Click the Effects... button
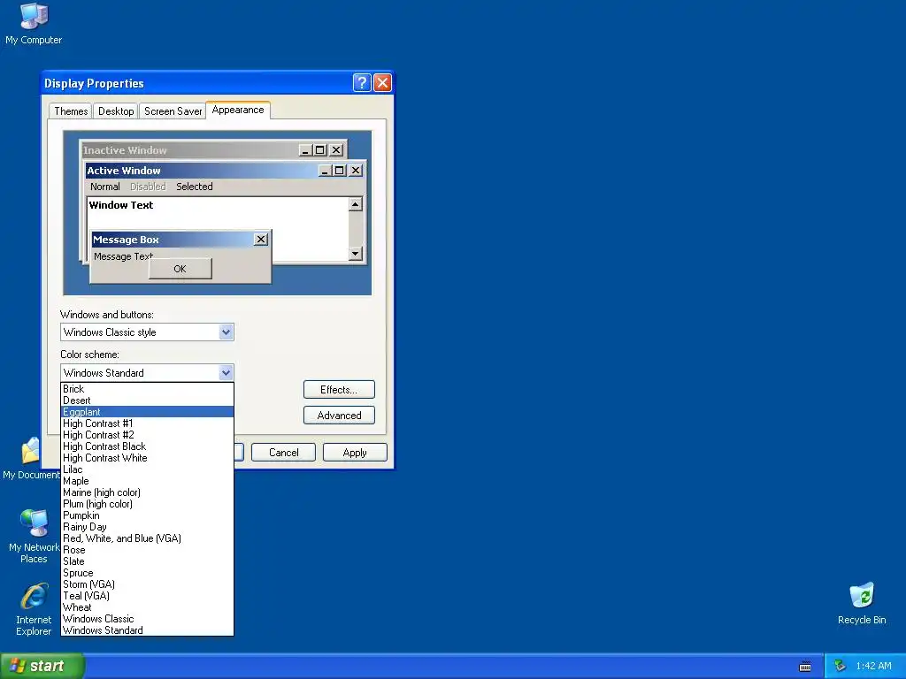906x679 pixels. click(x=339, y=390)
